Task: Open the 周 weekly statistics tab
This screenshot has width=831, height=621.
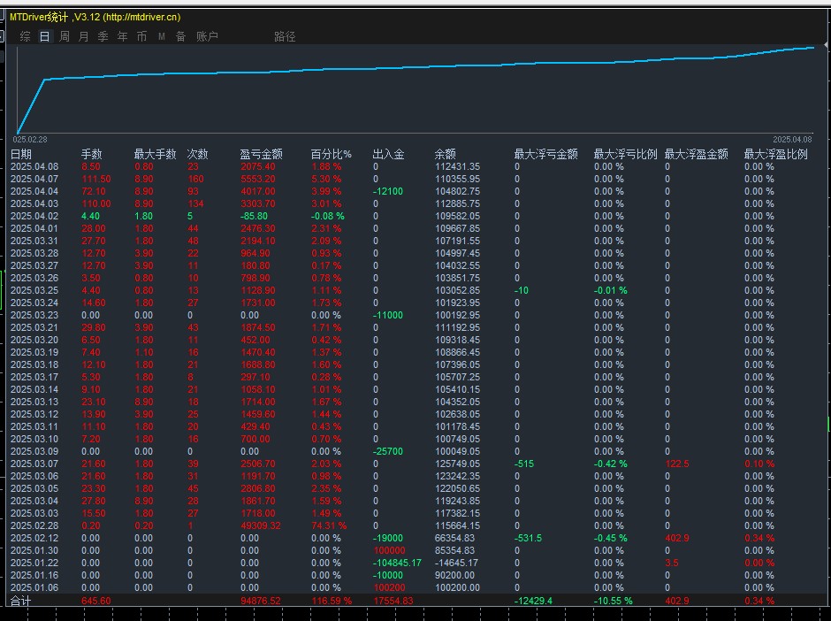Action: [x=65, y=36]
